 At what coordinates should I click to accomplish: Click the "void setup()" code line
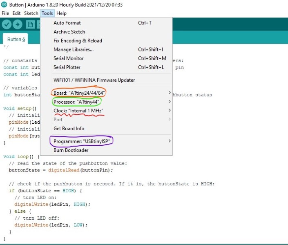pos(20,108)
